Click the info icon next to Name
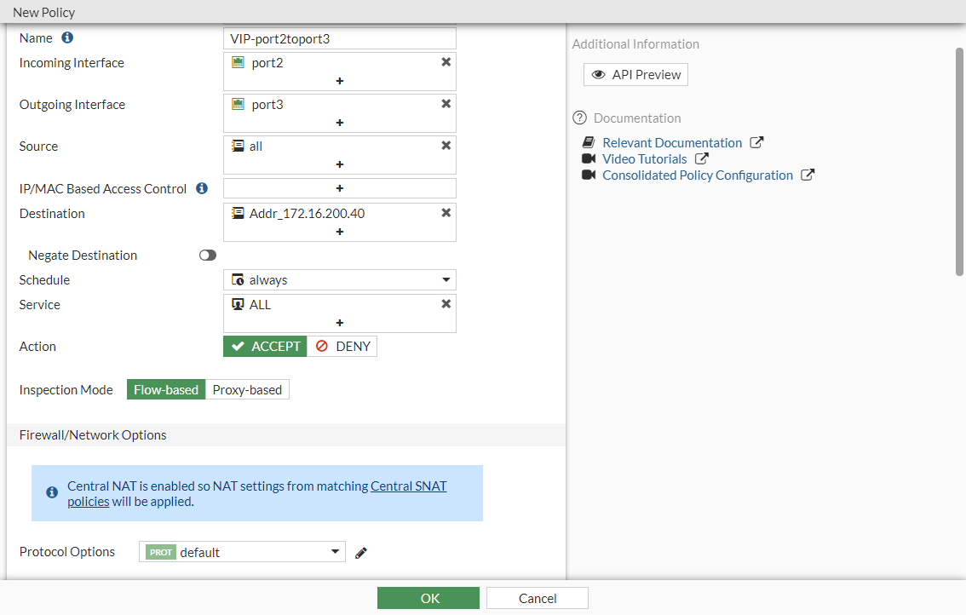966x615 pixels. (67, 38)
